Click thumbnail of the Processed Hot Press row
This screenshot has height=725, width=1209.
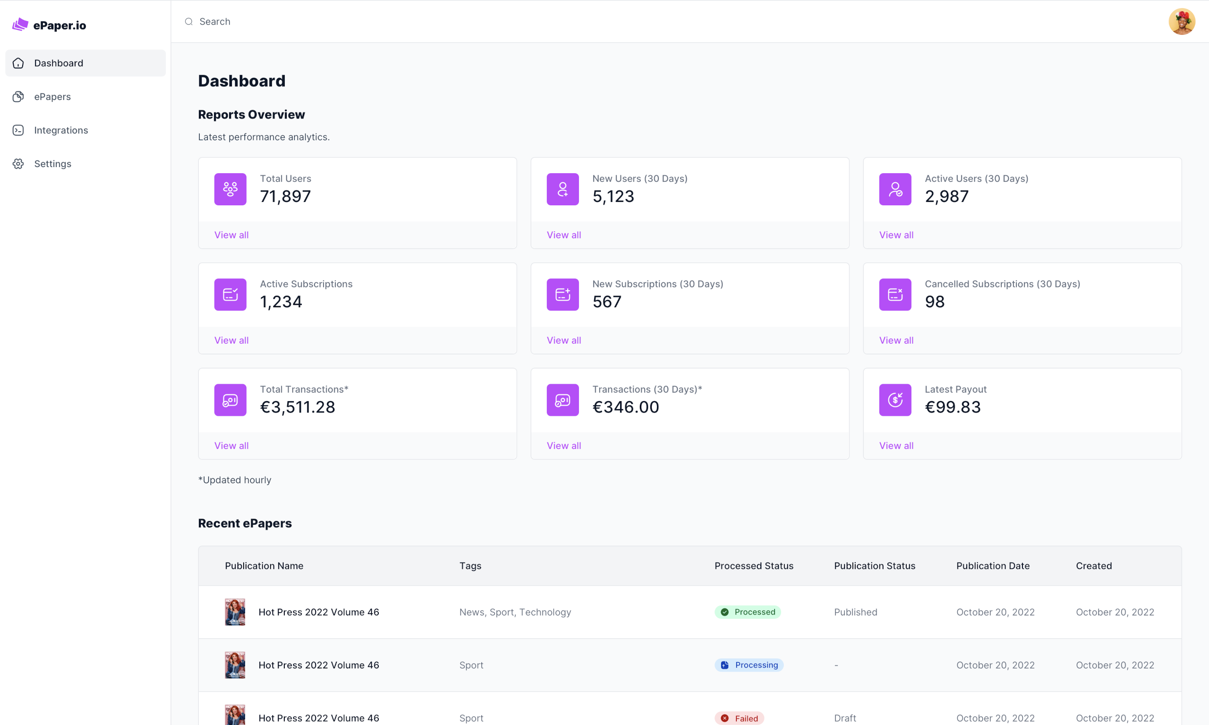[235, 612]
